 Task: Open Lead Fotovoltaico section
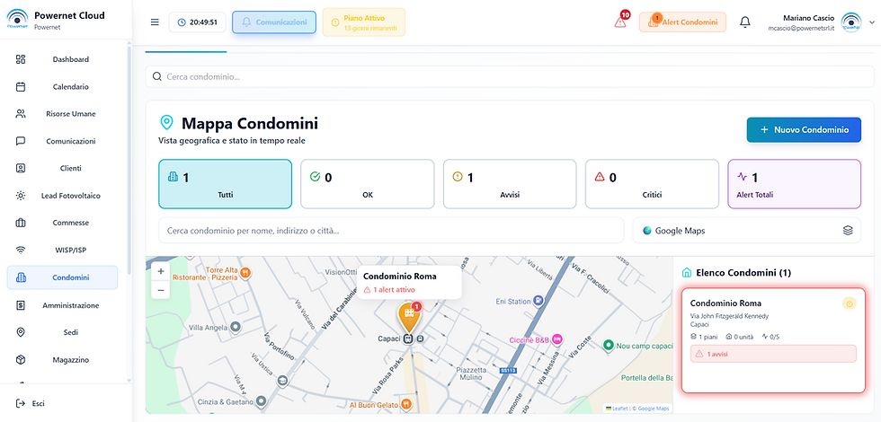tap(62, 196)
